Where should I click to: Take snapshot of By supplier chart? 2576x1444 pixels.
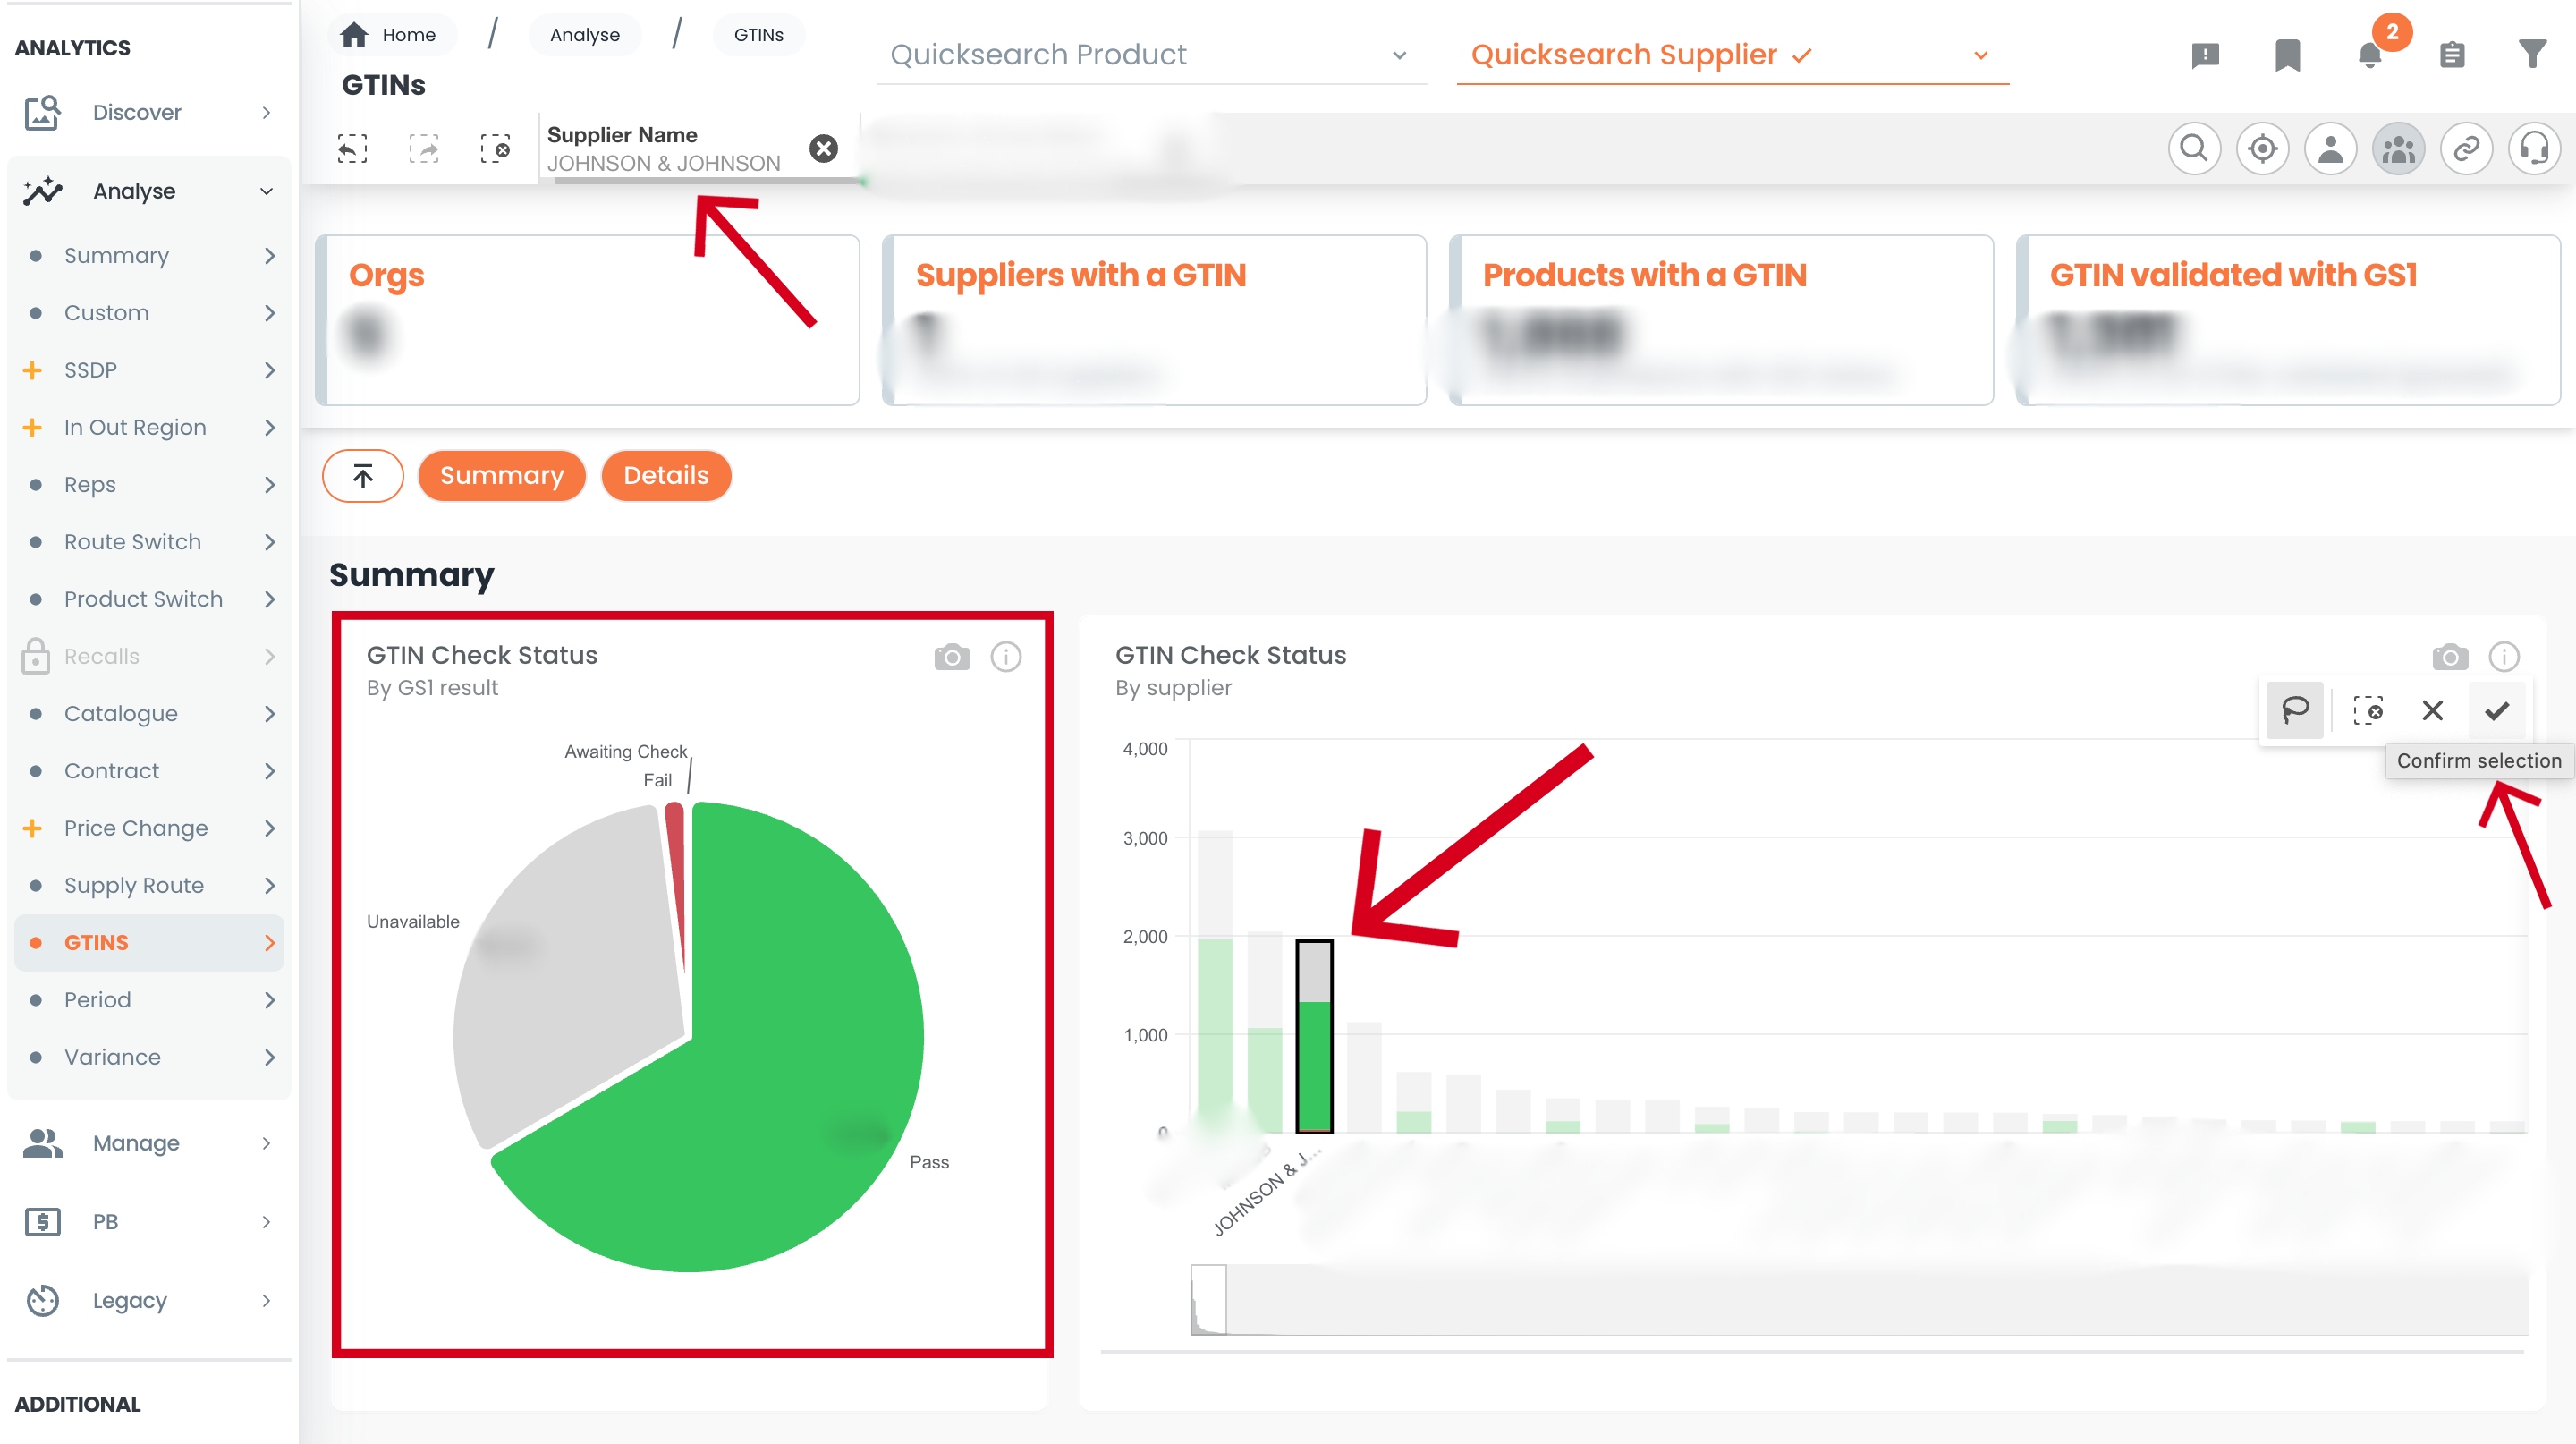[x=2450, y=657]
